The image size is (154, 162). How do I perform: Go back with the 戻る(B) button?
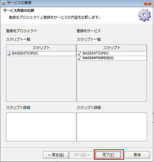pyautogui.click(x=56, y=155)
